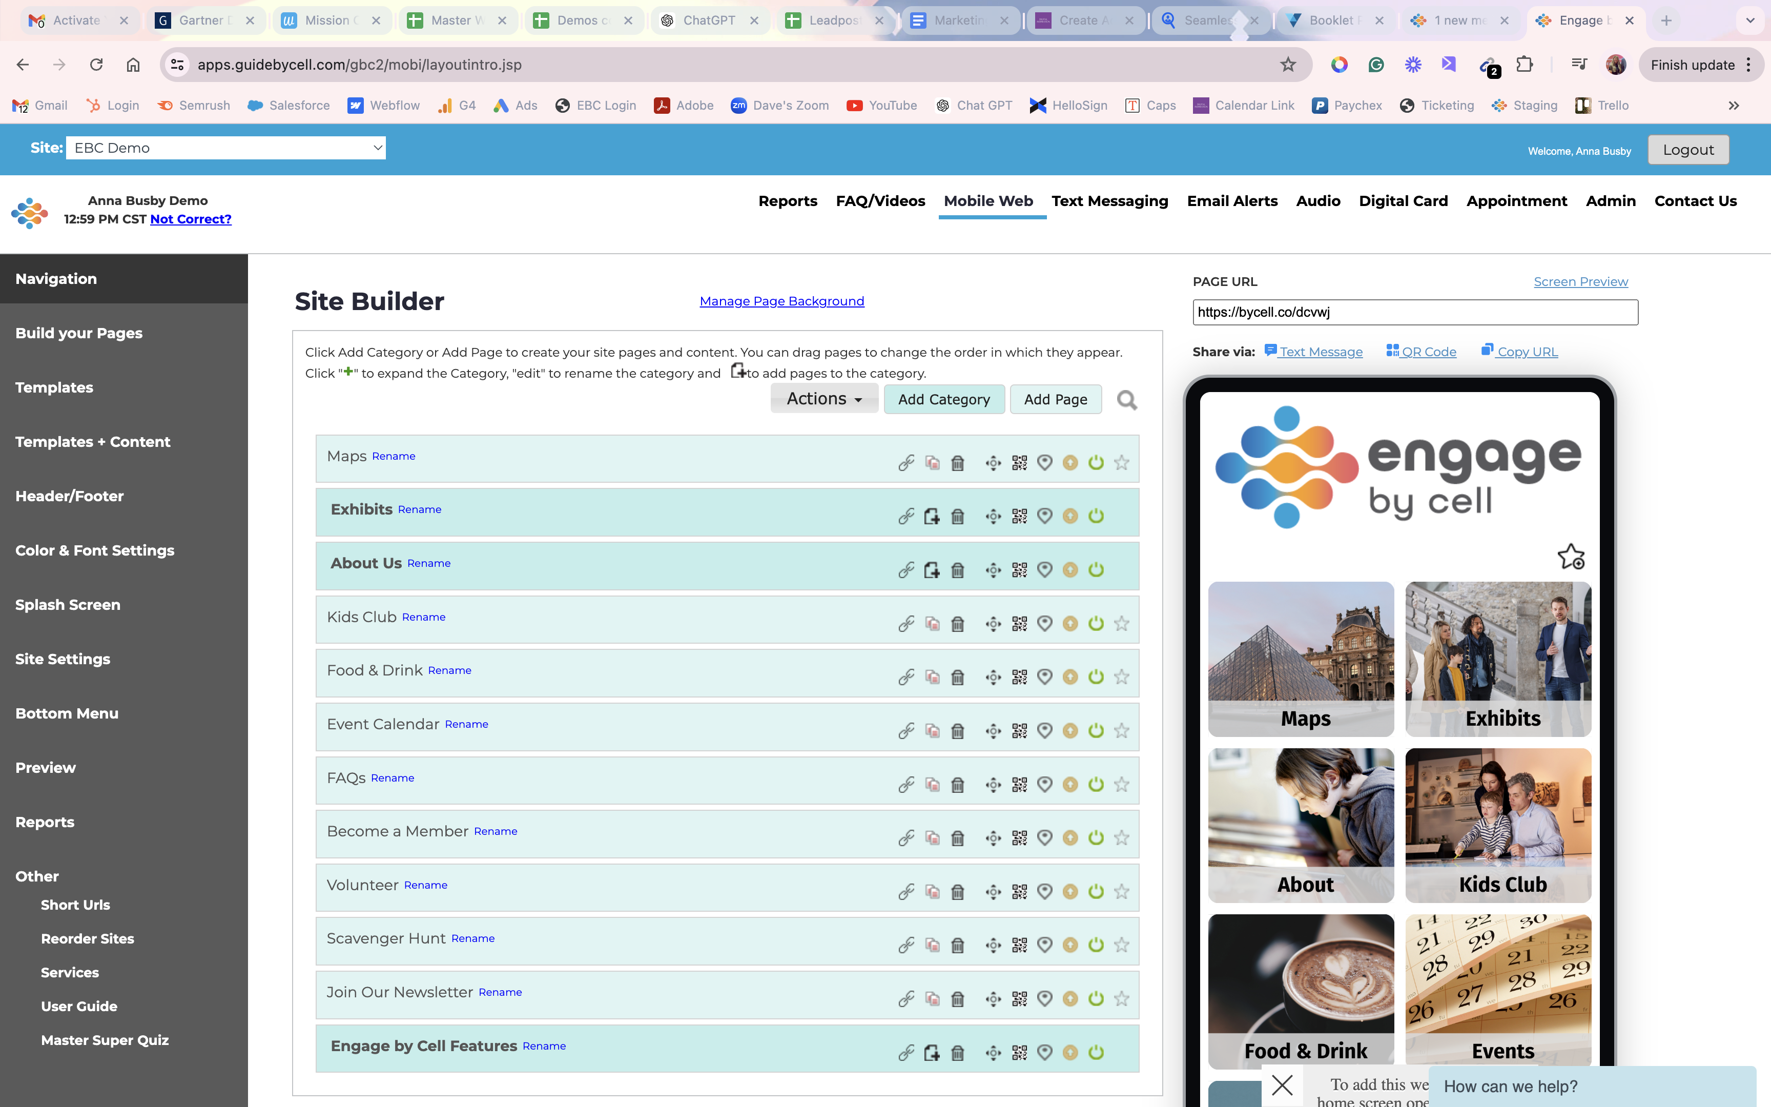The height and width of the screenshot is (1107, 1771).
Task: Open the QR code icon on the Maps row
Action: point(1019,462)
